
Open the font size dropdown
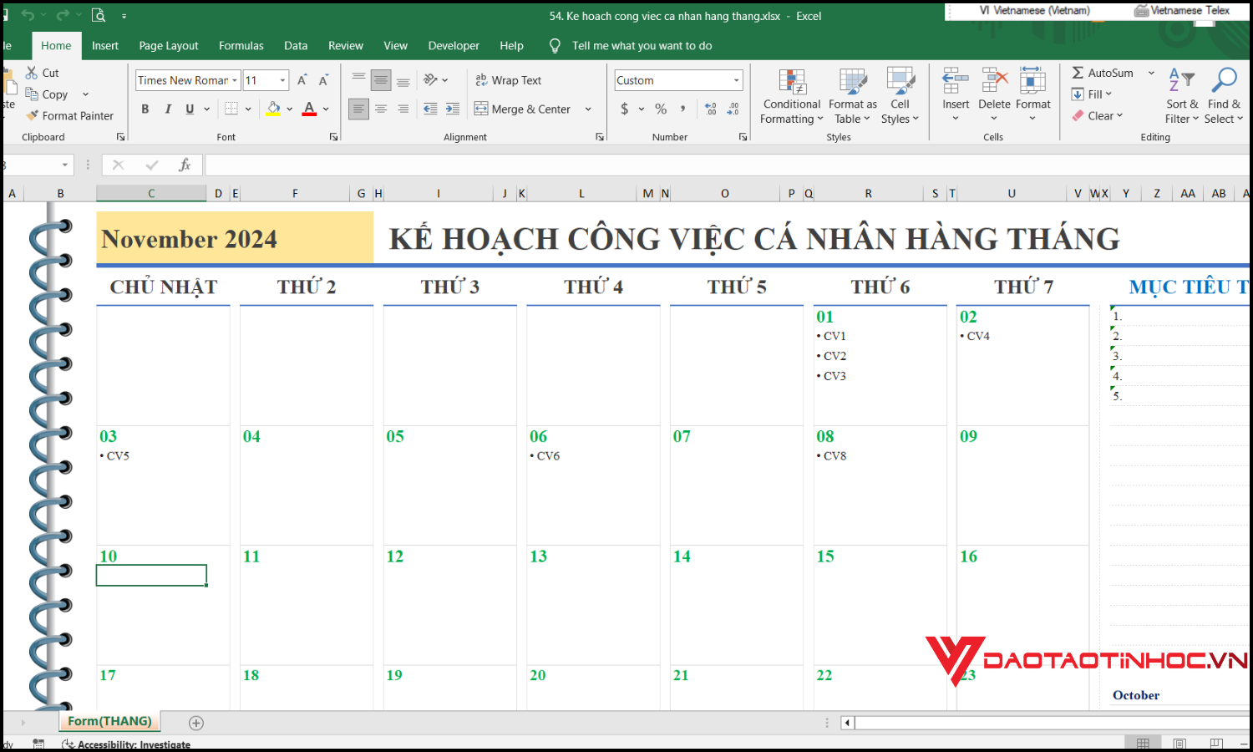pyautogui.click(x=283, y=80)
